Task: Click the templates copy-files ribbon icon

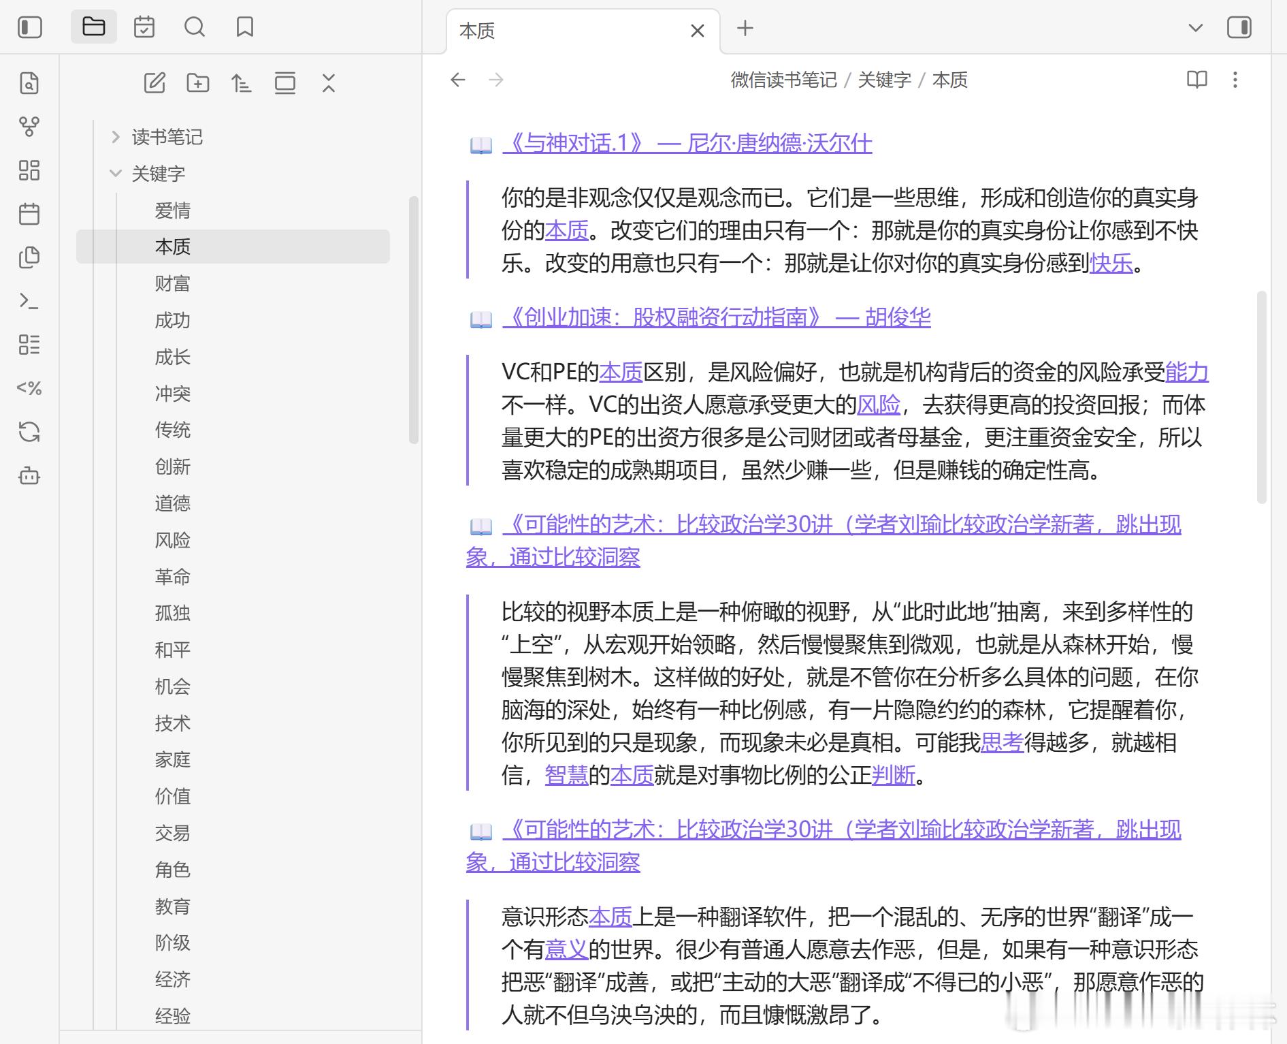Action: pos(29,257)
